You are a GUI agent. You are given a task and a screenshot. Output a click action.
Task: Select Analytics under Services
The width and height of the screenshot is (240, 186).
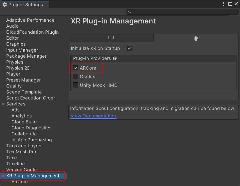click(22, 116)
